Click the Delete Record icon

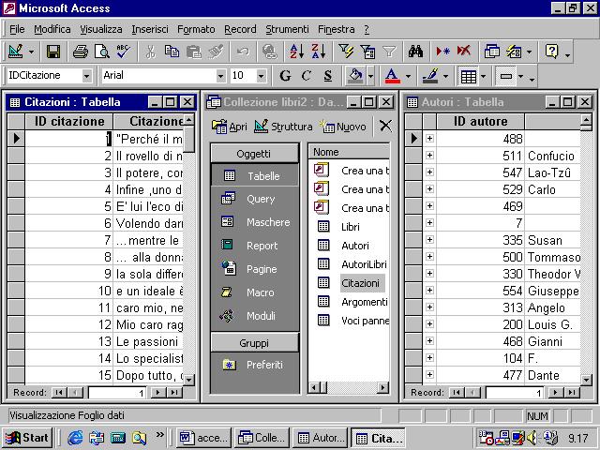(464, 52)
